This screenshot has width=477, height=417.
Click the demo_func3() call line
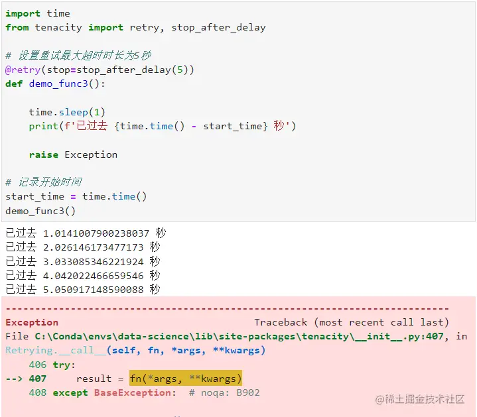(40, 211)
